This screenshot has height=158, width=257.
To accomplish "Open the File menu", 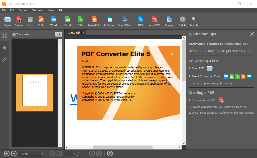I will (4, 10).
